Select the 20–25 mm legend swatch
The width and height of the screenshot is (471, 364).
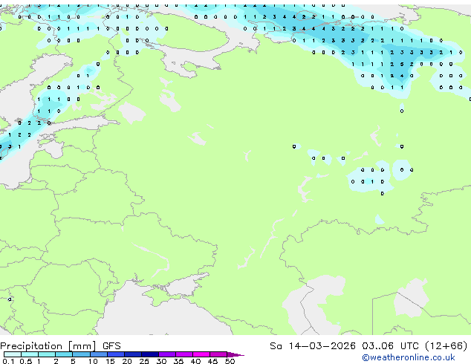click(132, 354)
